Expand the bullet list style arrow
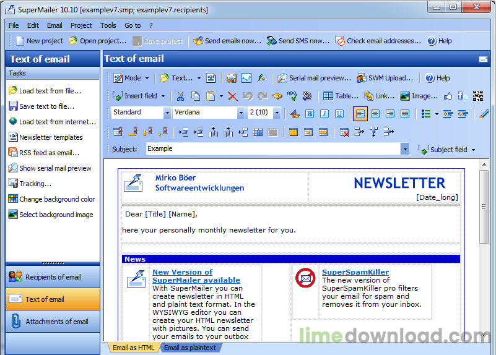 pos(437,114)
